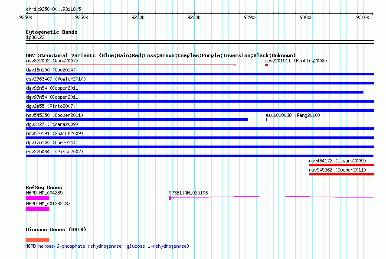Screen dimensions: 386x259
Task: Click the tiny blue esv1000068 gain marker
Action: (266, 119)
